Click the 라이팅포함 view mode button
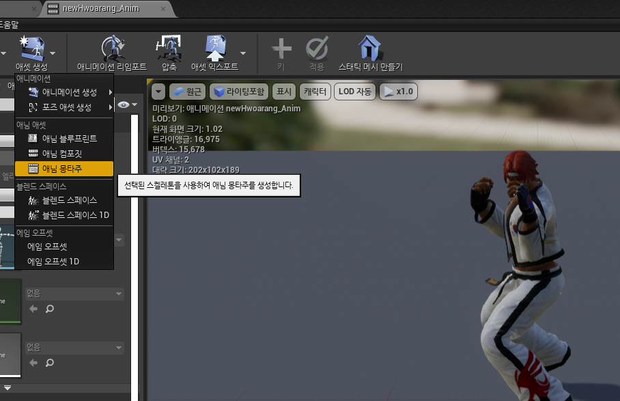 239,92
